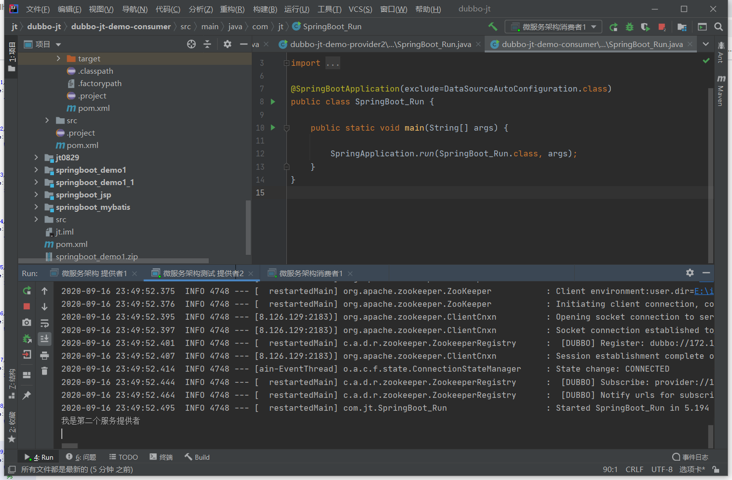Expand the target folder

pyautogui.click(x=58, y=58)
